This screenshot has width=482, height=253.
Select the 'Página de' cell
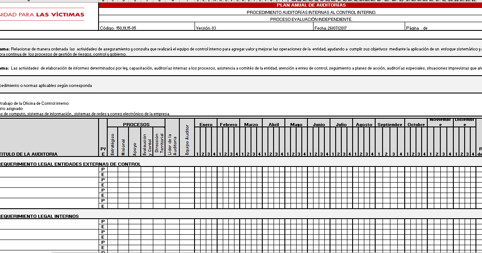click(x=444, y=27)
